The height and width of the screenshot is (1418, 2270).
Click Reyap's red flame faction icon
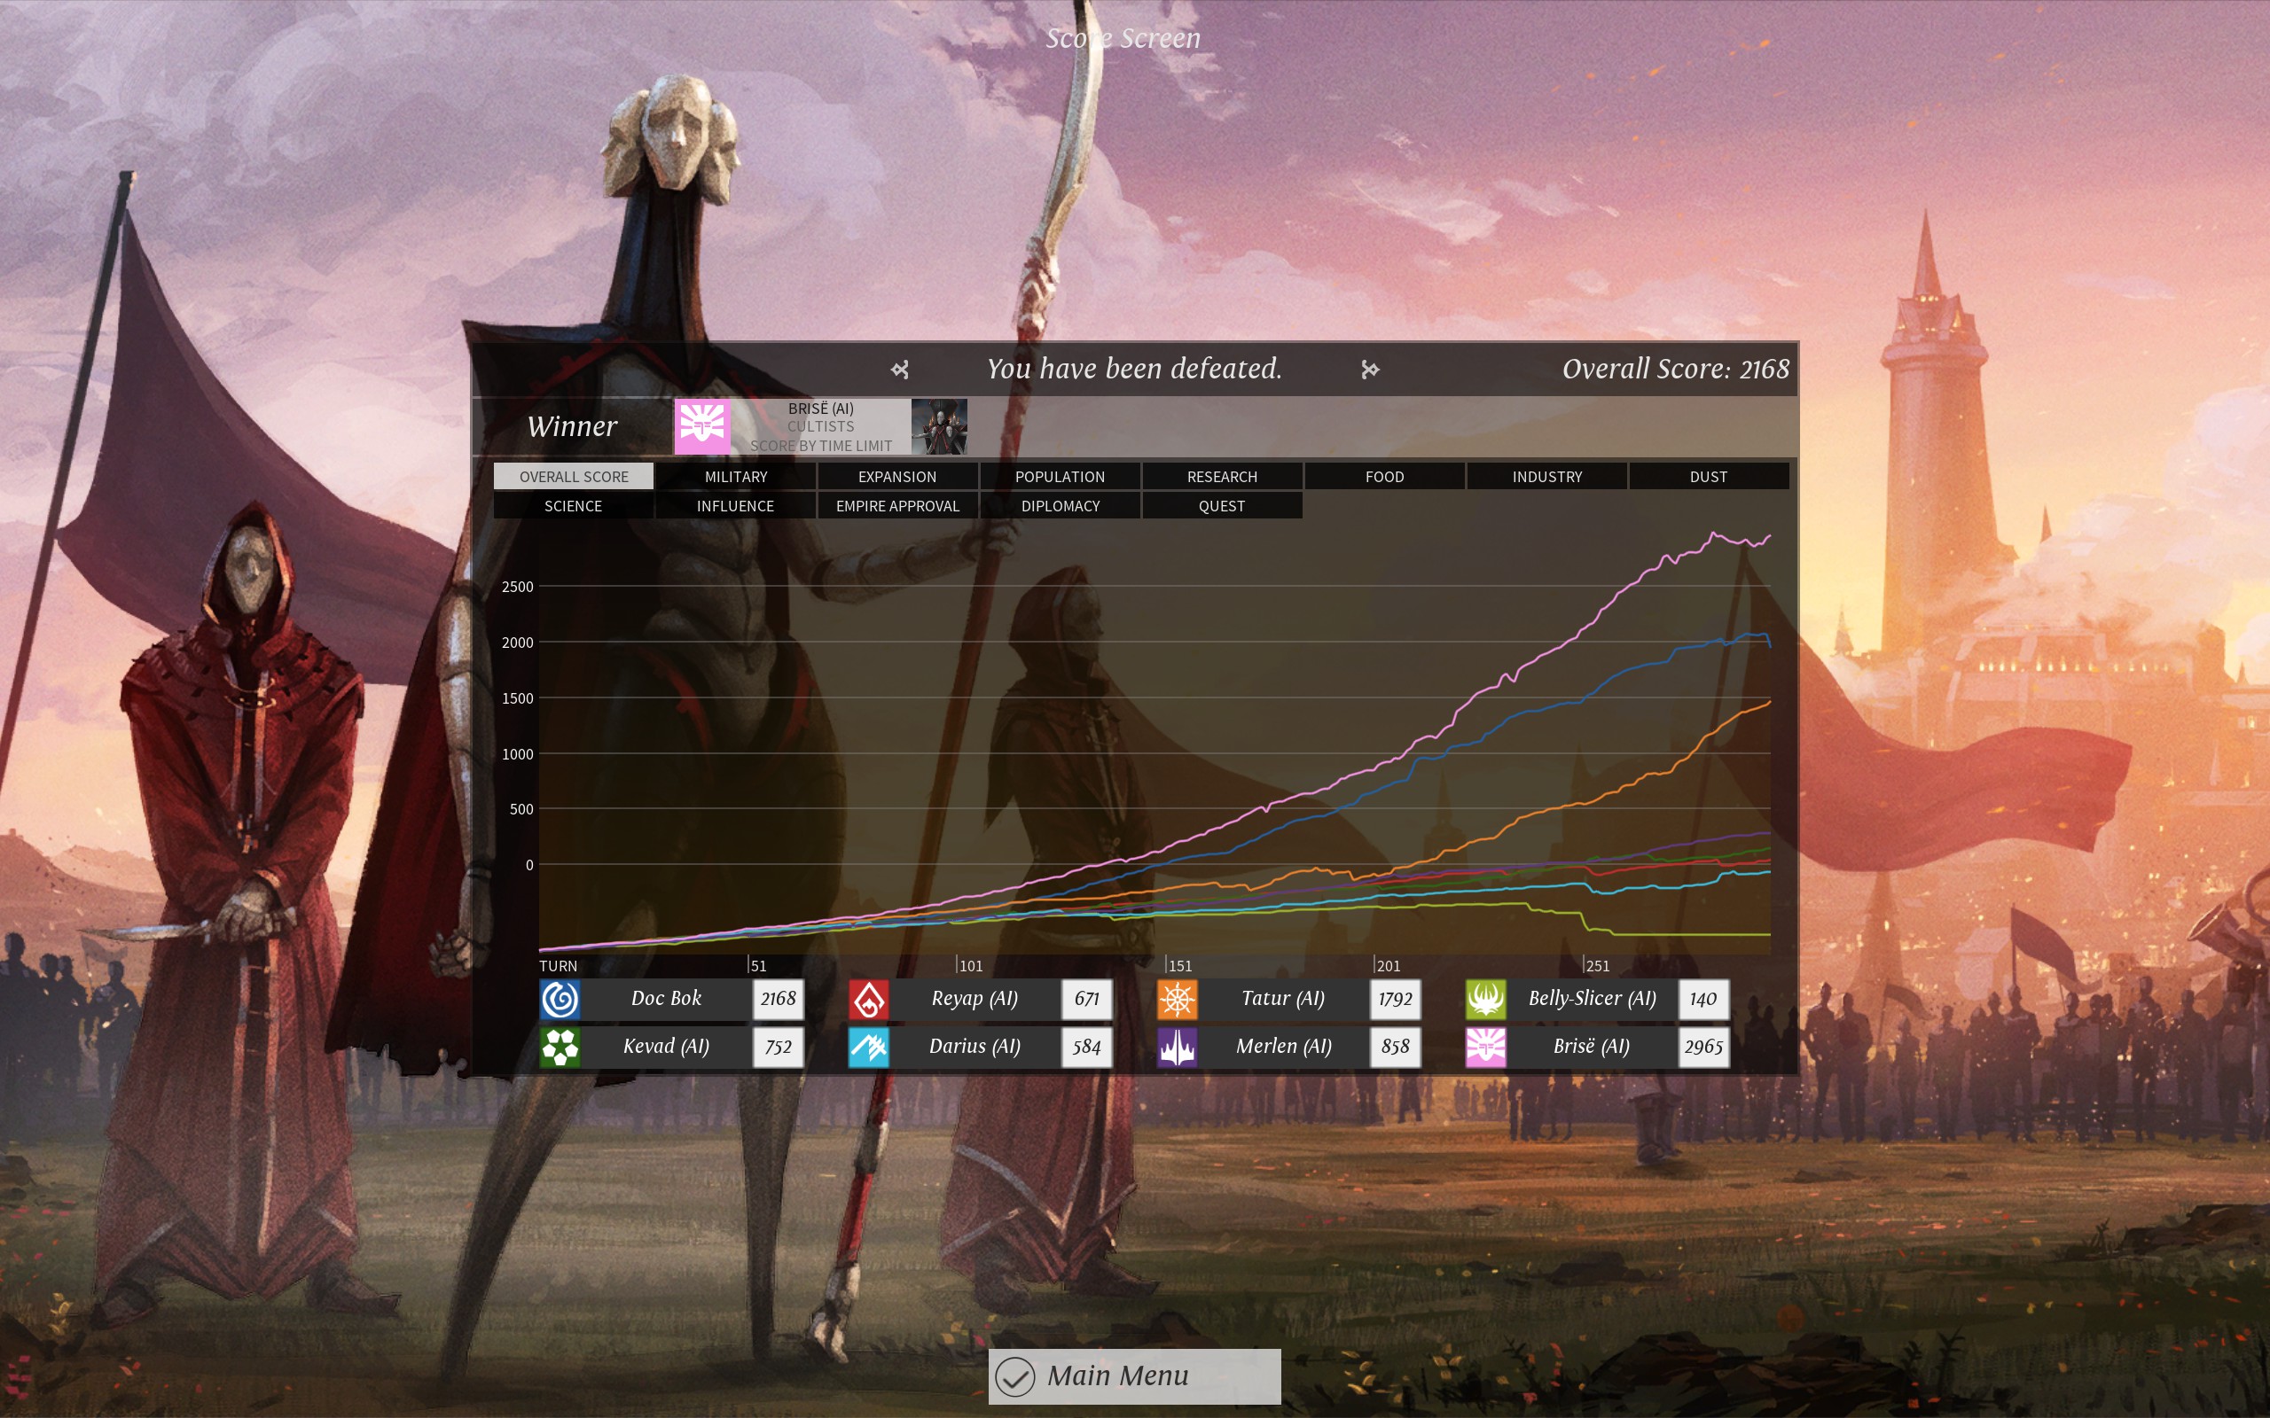click(x=869, y=999)
